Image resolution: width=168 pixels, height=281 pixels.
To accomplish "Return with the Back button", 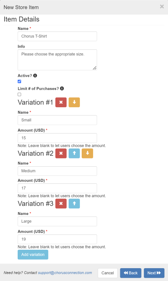I will (131, 273).
